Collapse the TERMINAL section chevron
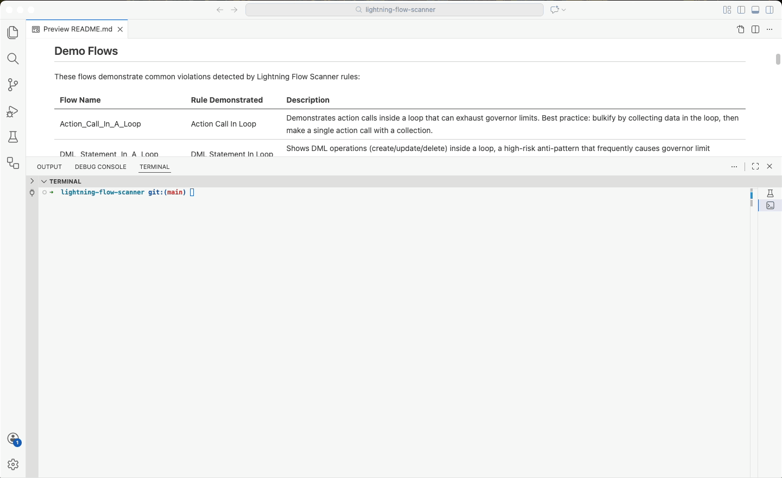The width and height of the screenshot is (782, 478). click(43, 181)
